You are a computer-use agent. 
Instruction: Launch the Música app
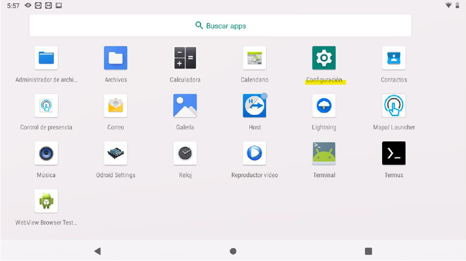click(46, 153)
